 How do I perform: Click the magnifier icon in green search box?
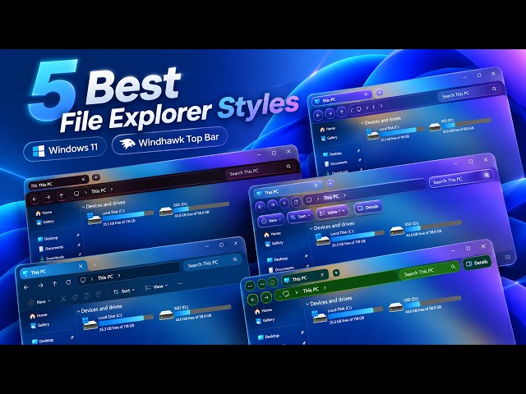[453, 267]
